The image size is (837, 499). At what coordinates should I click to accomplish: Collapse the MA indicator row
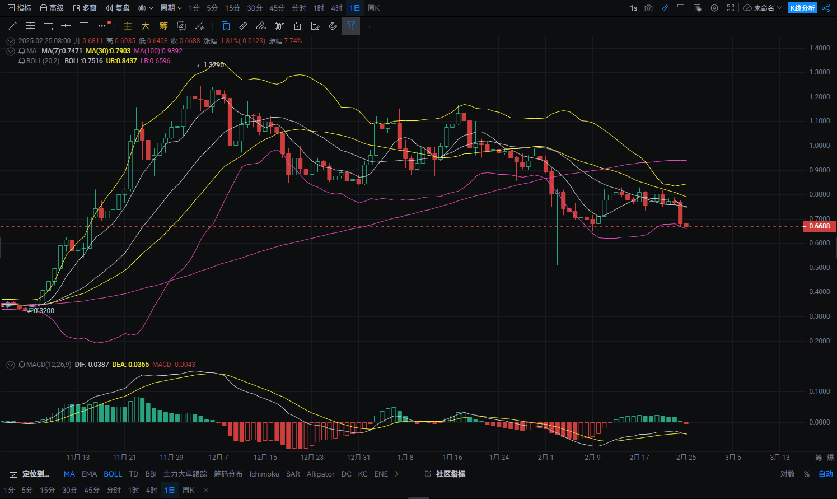pyautogui.click(x=10, y=50)
